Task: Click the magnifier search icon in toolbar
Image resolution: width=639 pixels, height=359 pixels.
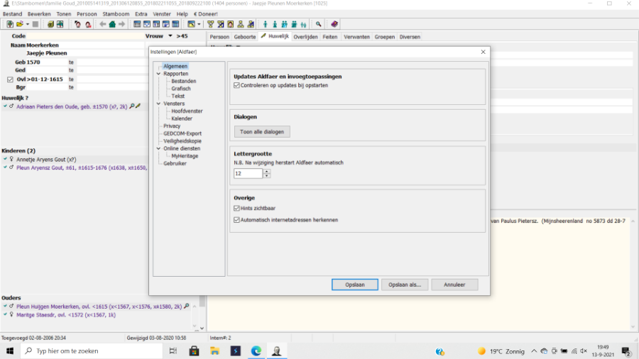Action: coord(319,24)
